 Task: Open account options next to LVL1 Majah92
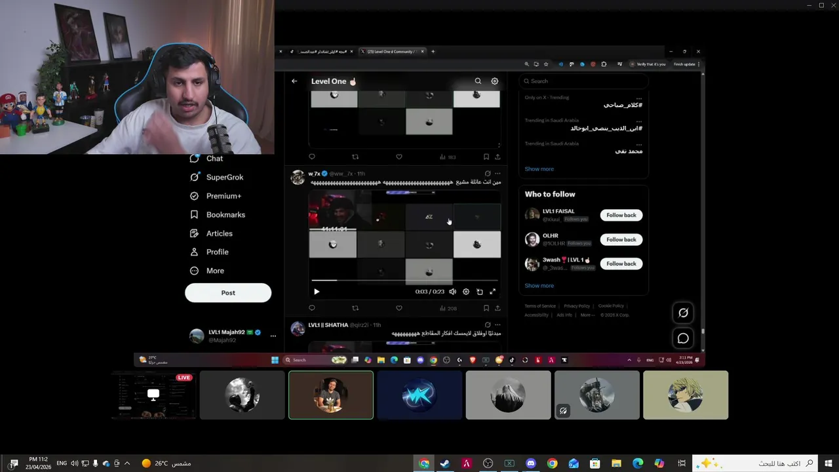point(273,336)
